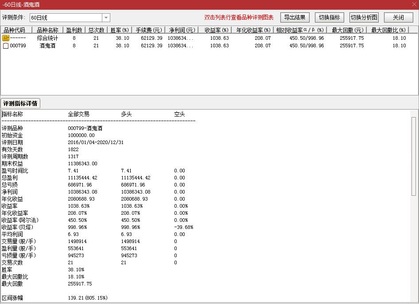Sort by the 最大回撤(元) column header
419x304 pixels.
point(347,30)
